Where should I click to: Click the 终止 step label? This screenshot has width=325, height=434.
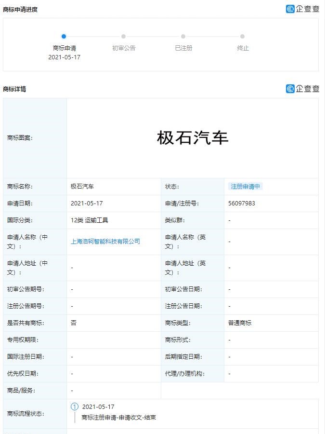point(243,48)
